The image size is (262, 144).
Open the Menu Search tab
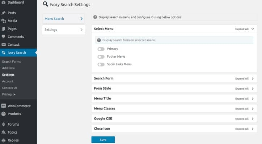63,19
